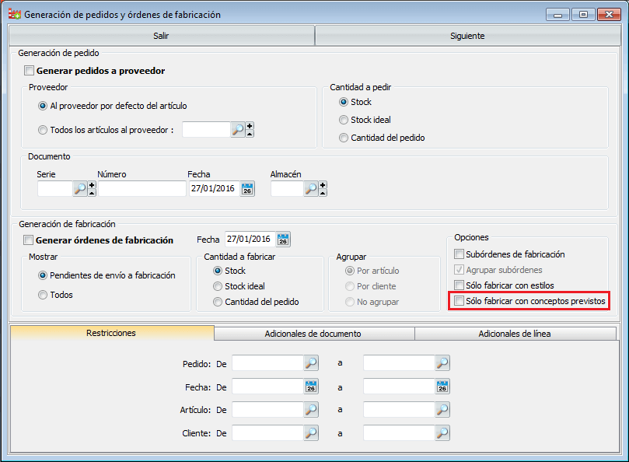Open calendar for Documento Fecha field
The width and height of the screenshot is (629, 462).
click(x=247, y=188)
